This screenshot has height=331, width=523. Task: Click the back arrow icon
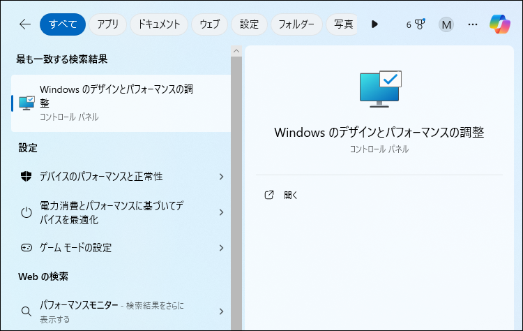pos(25,24)
